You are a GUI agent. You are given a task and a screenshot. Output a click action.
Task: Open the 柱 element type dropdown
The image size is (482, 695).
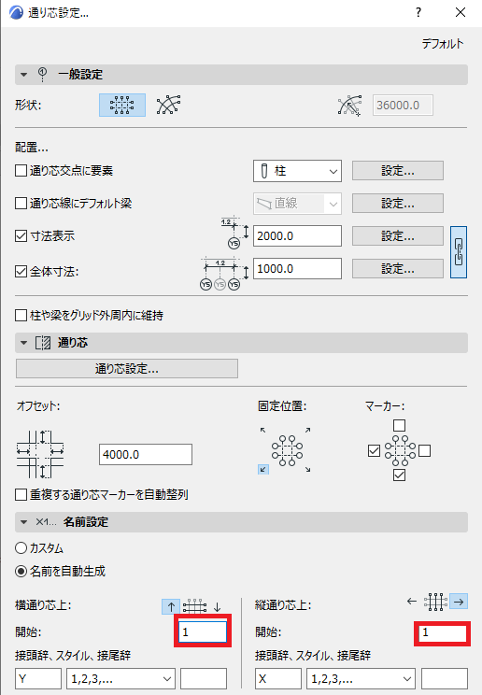[x=297, y=171]
